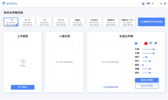Pick the 美国签证 photo specification
The height and width of the screenshot is (100, 168).
tap(111, 22)
